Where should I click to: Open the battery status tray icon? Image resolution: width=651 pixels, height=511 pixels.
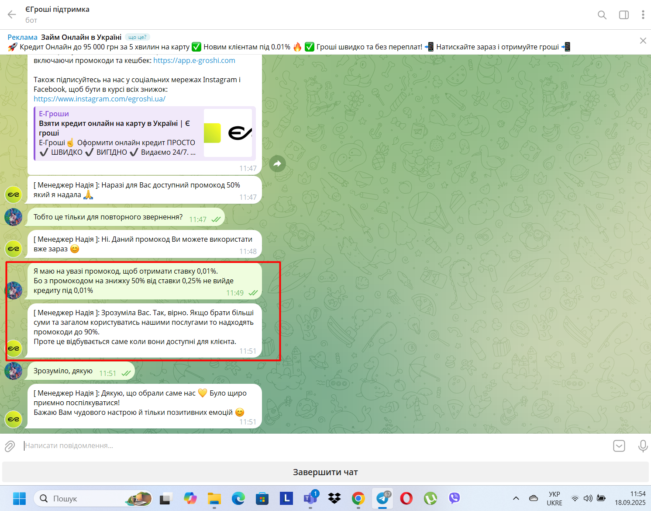601,498
